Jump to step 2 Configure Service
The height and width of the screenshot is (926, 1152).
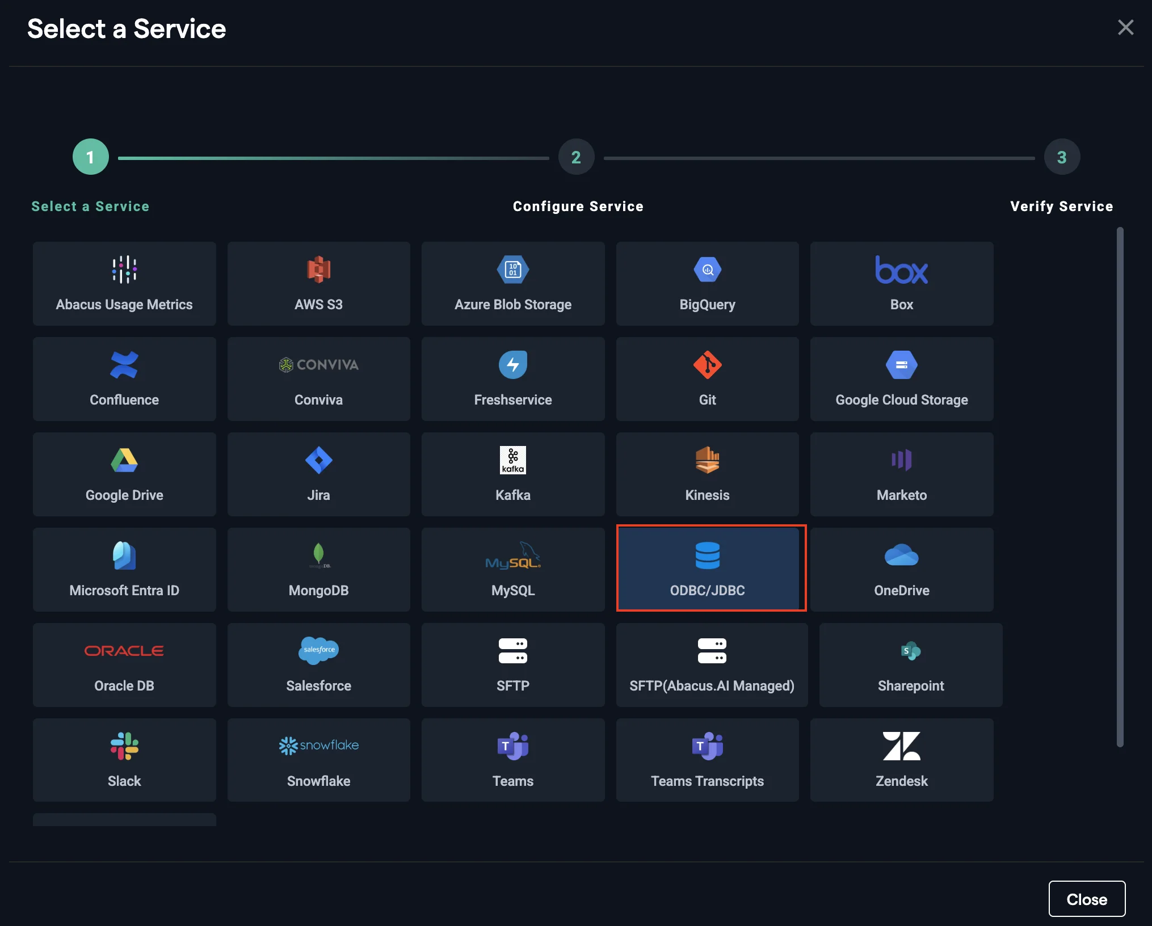click(x=576, y=157)
